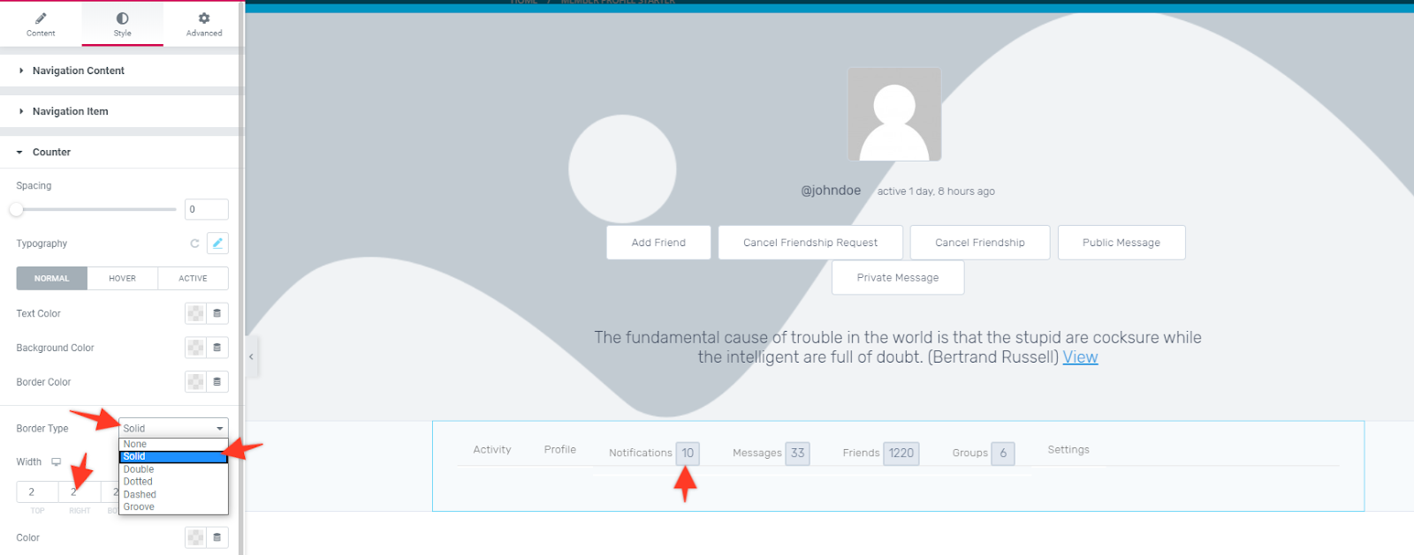
Task: Select the HOVER state tab
Action: coord(122,278)
